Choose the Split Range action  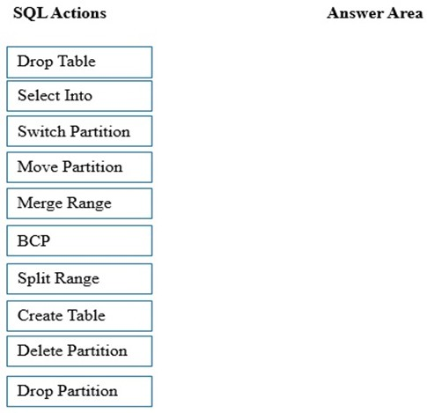tap(79, 278)
